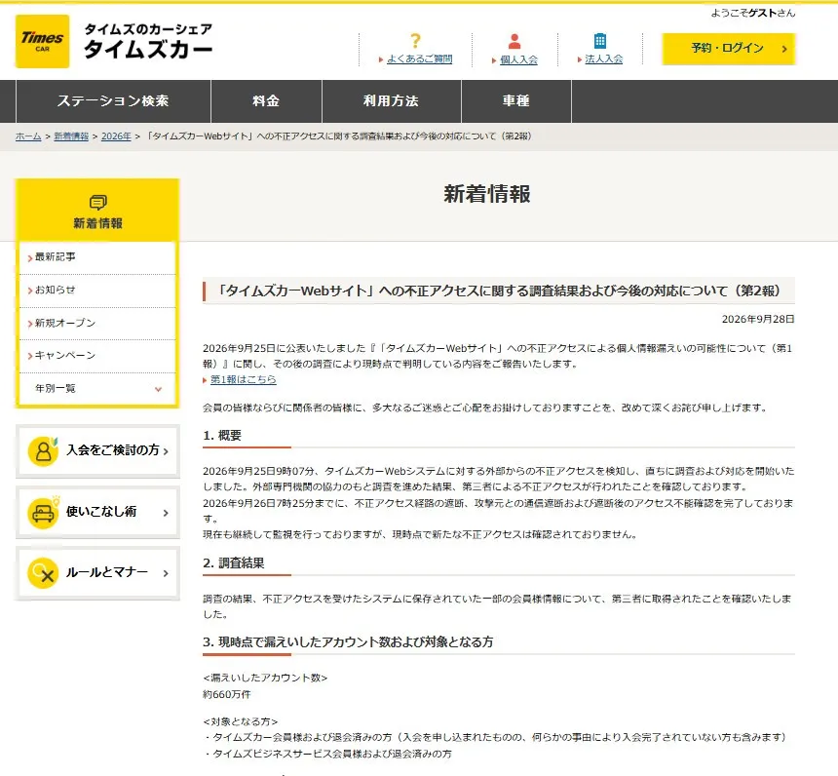The height and width of the screenshot is (776, 838).
Task: Click heading 3. 現時点で漏えいしたアカウント数
Action: 348,642
